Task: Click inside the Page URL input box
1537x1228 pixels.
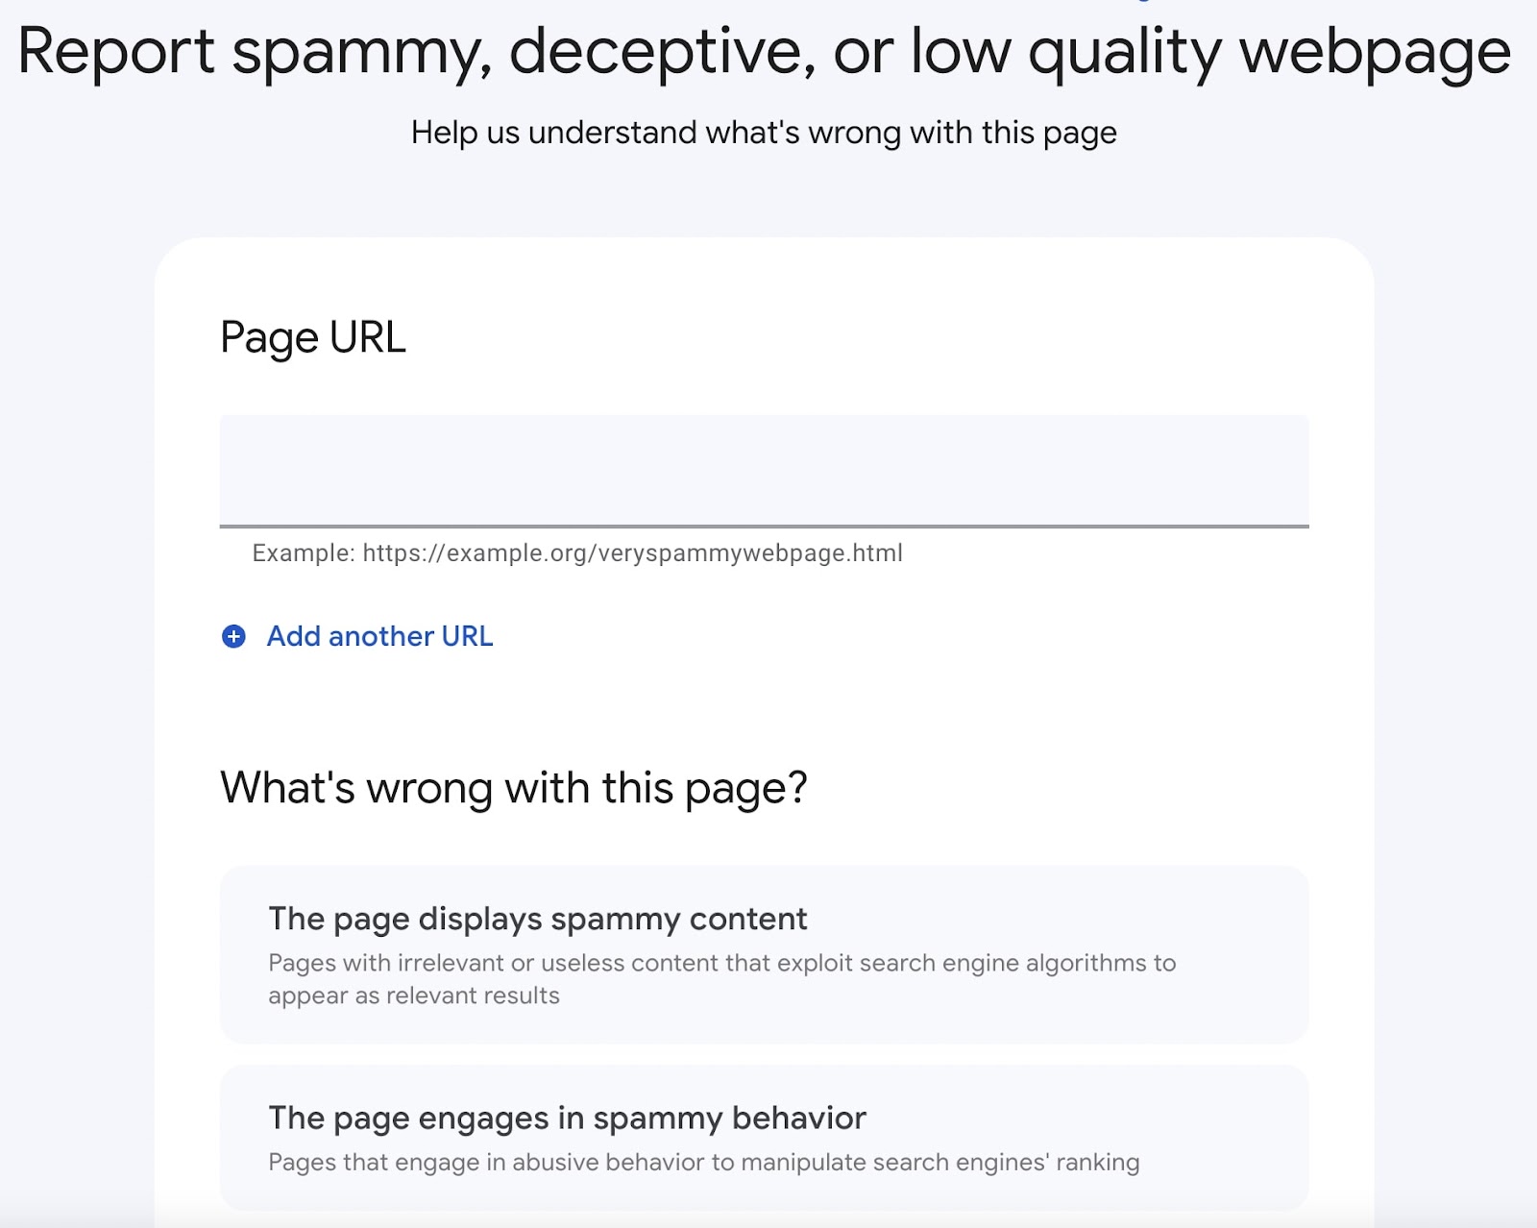Action: [x=764, y=471]
